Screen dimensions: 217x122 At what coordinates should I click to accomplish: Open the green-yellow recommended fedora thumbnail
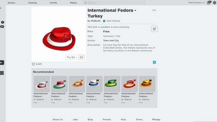(x=112, y=84)
